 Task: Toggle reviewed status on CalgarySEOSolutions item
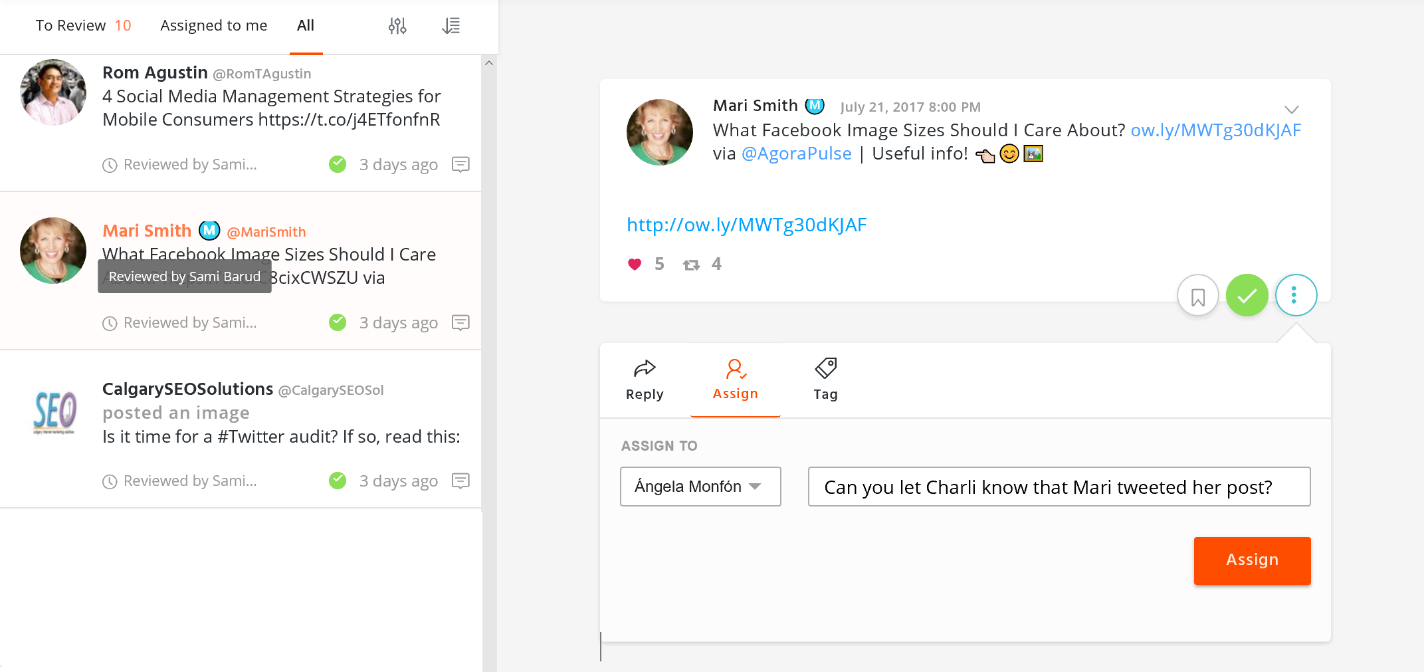pos(338,480)
